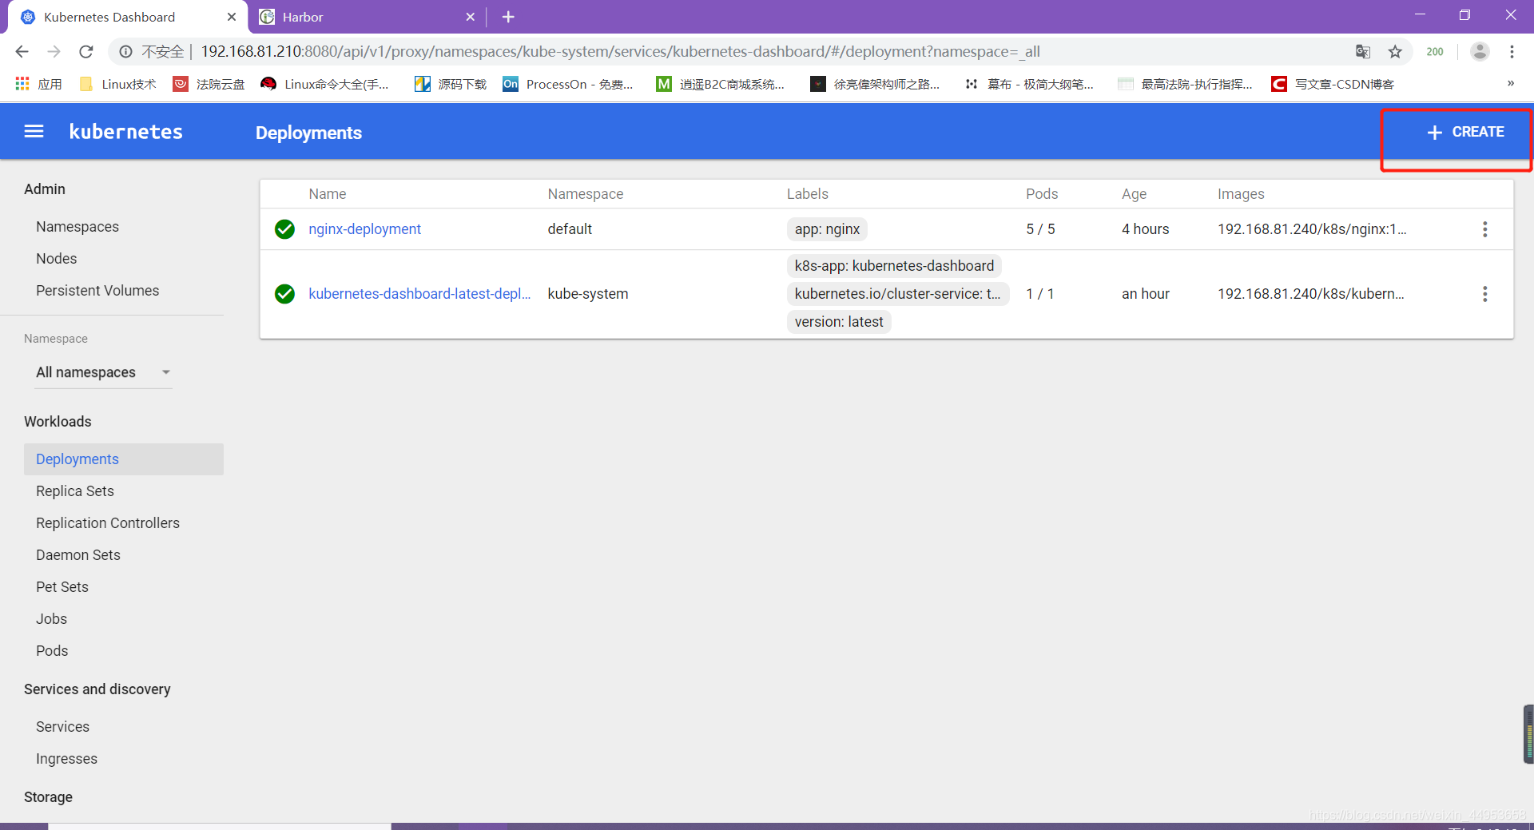Image resolution: width=1534 pixels, height=830 pixels.
Task: Click the Labels column header
Action: (x=807, y=194)
